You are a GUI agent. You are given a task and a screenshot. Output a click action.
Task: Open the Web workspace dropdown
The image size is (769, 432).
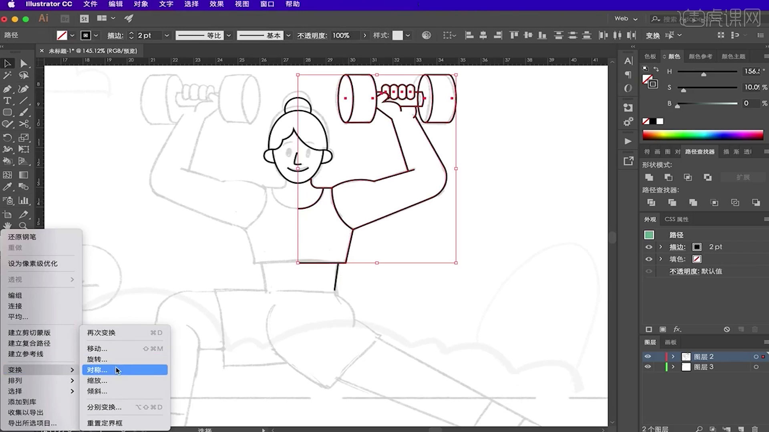626,18
